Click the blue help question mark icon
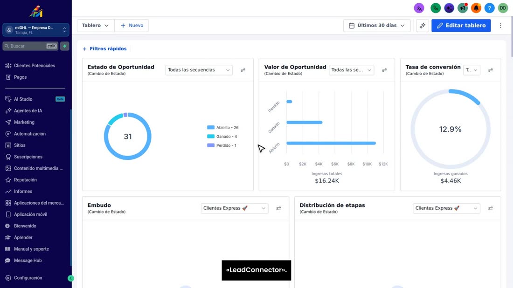The width and height of the screenshot is (513, 288). tap(489, 8)
